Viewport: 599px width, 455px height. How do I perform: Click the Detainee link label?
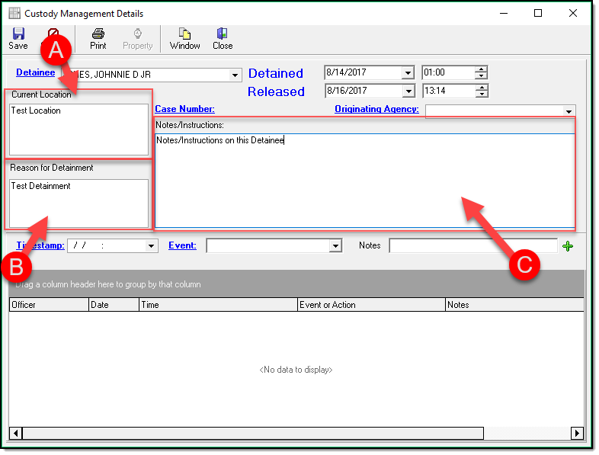(x=35, y=72)
